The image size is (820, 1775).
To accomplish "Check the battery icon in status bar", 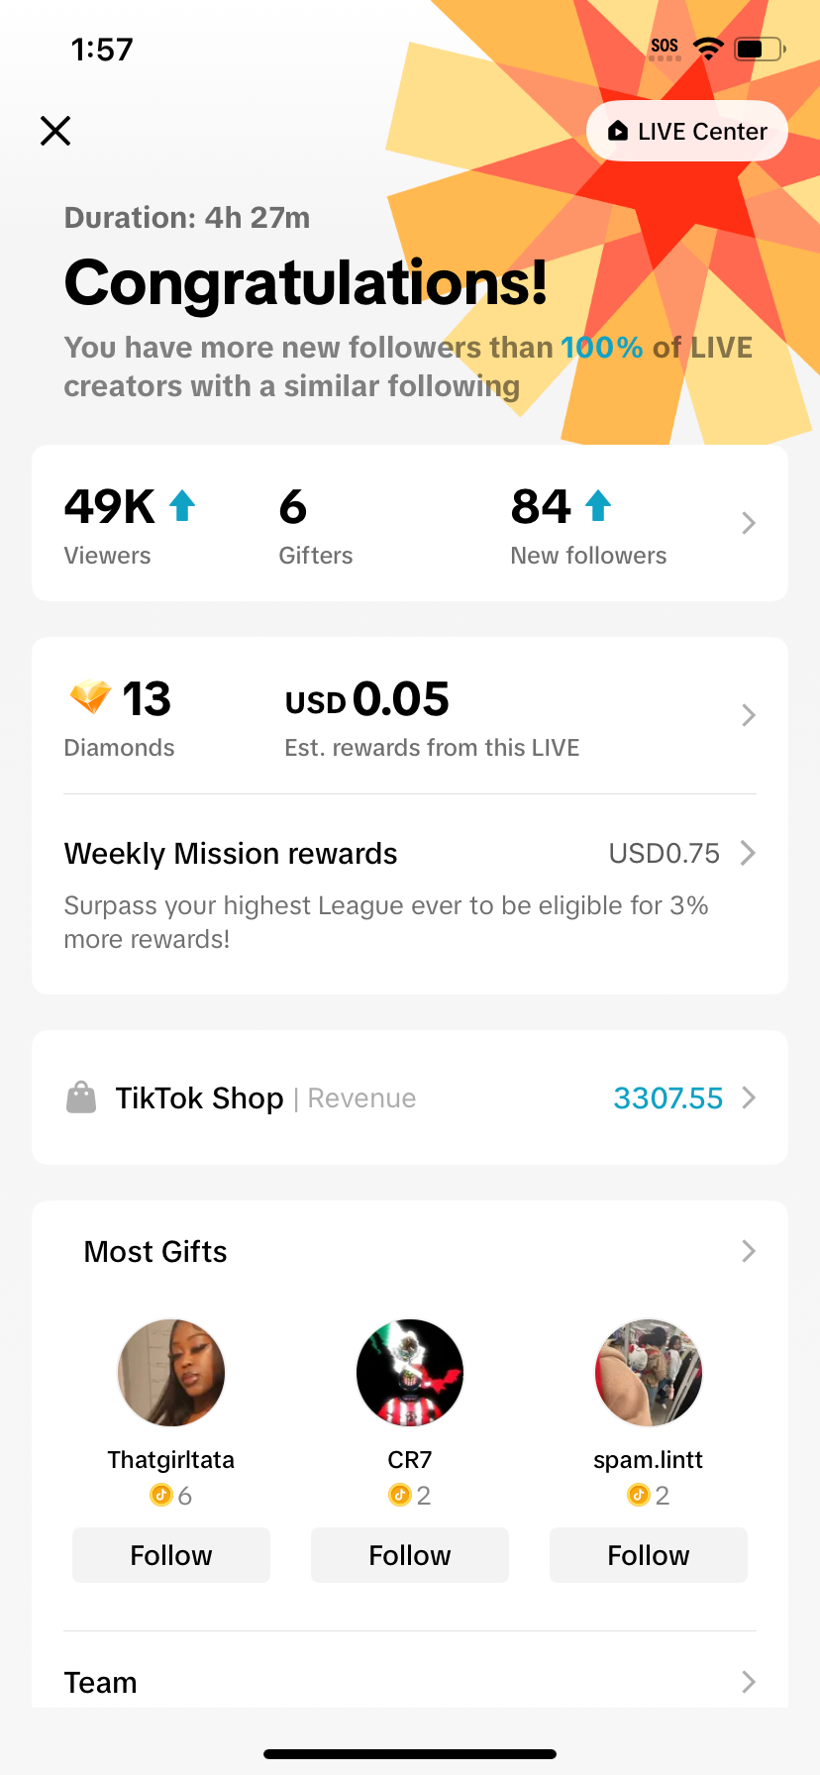I will [x=759, y=49].
